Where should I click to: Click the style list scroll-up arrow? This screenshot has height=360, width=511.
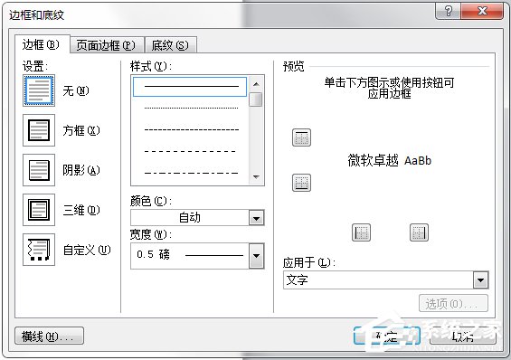coord(256,84)
